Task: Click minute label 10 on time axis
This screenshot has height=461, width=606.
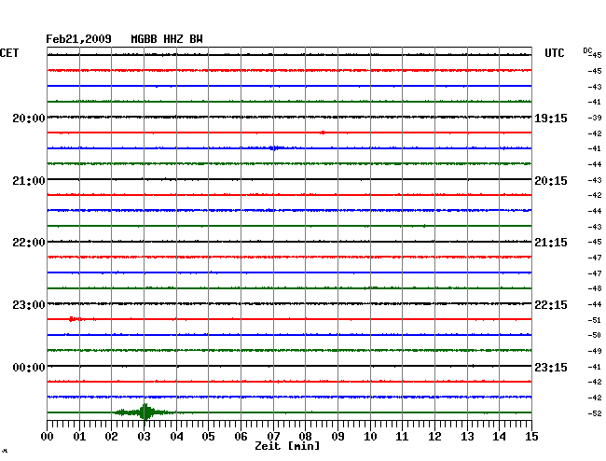Action: [x=370, y=436]
